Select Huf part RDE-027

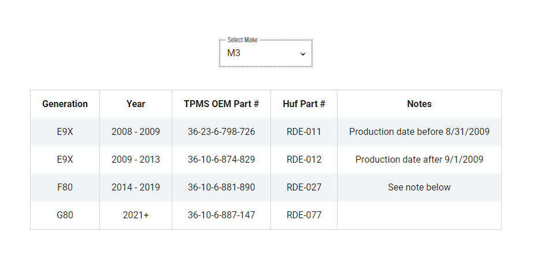pos(304,187)
